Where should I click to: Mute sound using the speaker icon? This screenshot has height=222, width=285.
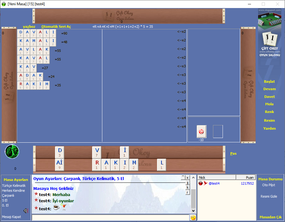click(26, 211)
